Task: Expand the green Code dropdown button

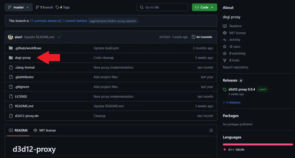Action: tap(204, 7)
